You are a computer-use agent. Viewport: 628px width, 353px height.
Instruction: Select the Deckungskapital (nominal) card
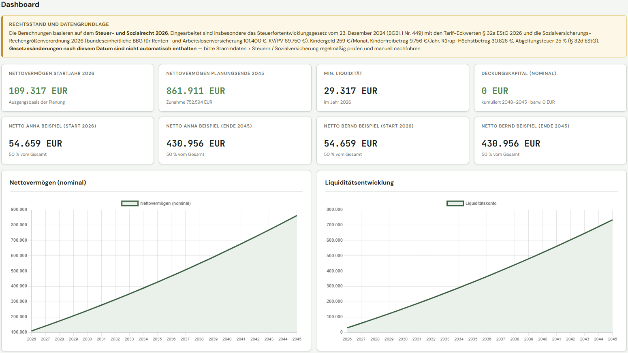550,88
